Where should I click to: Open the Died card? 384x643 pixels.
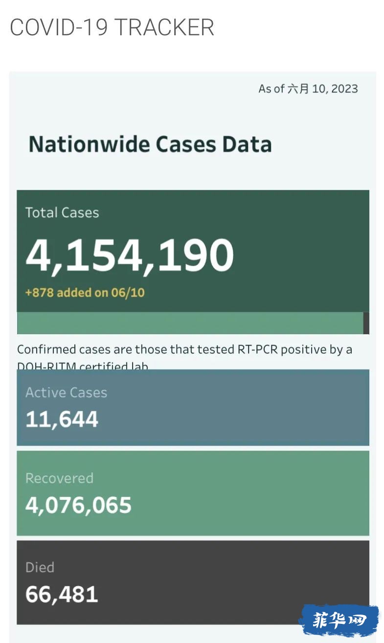click(193, 582)
